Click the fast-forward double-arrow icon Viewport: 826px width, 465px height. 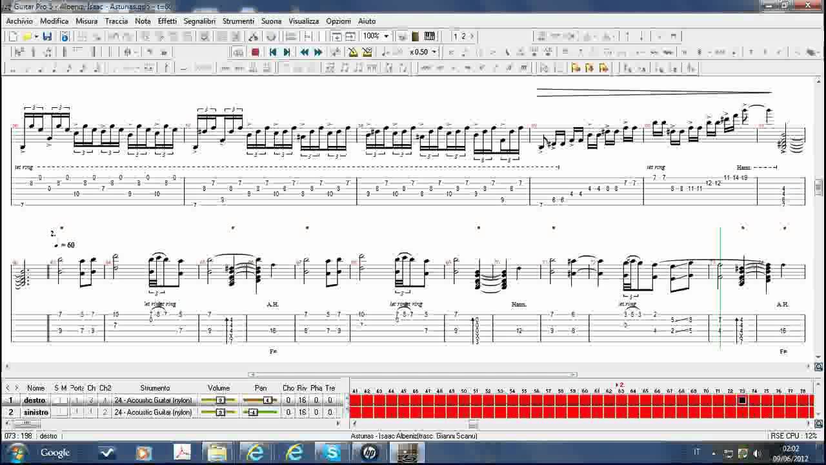318,52
